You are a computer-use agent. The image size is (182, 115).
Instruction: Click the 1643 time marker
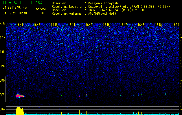pos(54,25)
